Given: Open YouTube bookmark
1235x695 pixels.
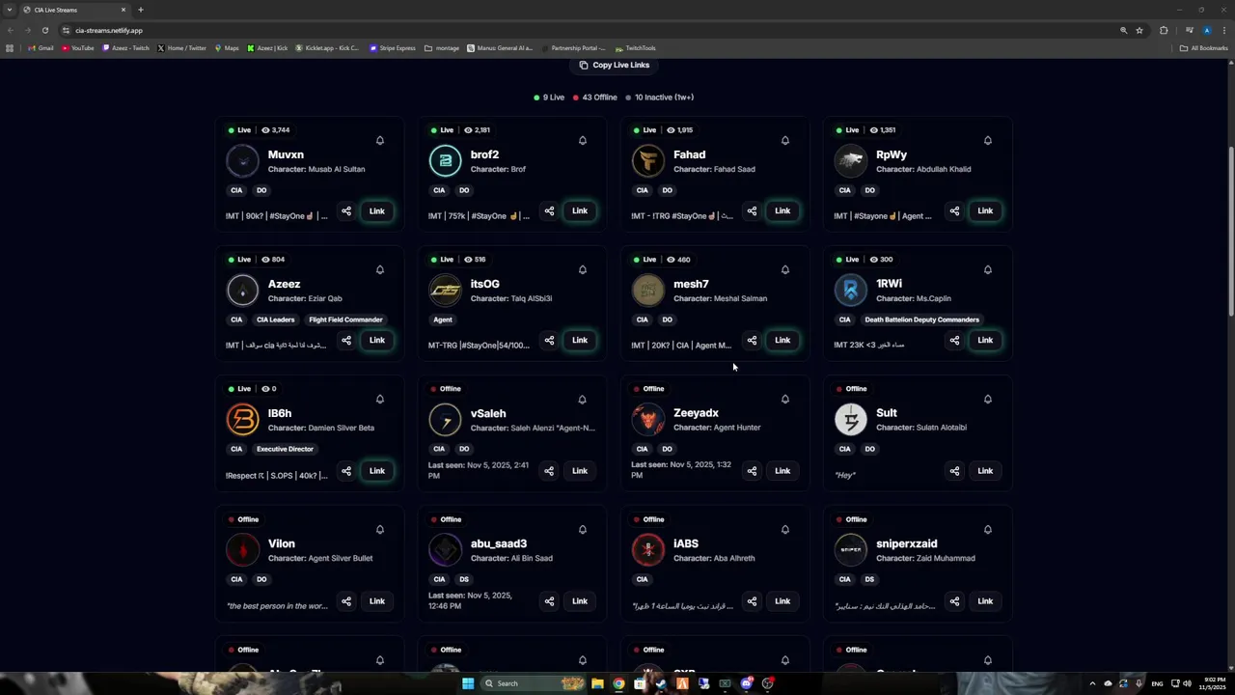Looking at the screenshot, I should pos(78,48).
